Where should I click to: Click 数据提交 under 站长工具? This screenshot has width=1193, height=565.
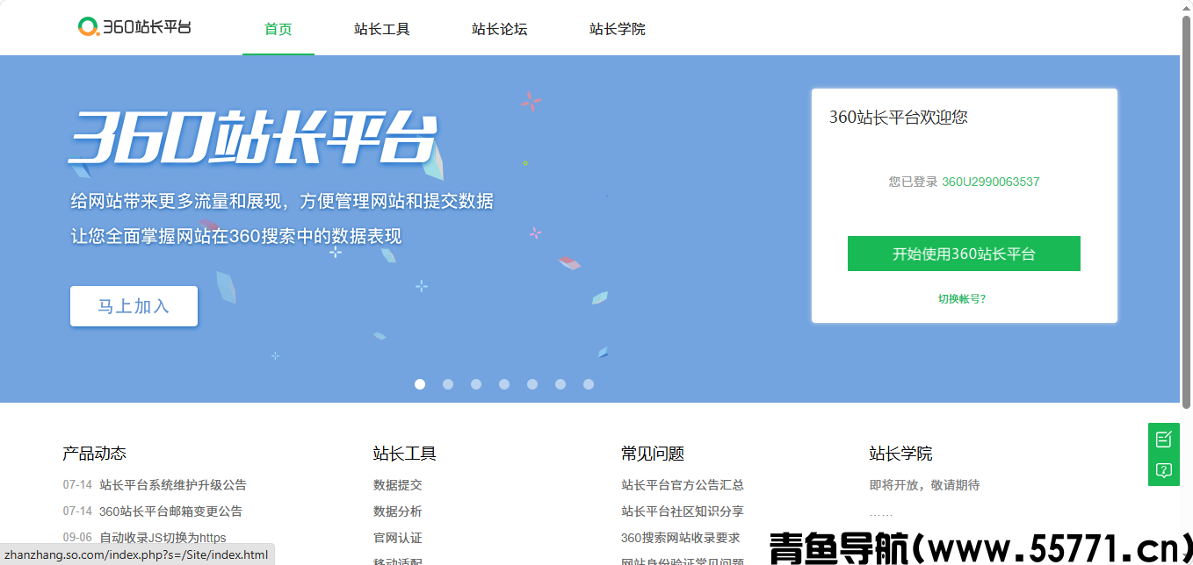coord(397,484)
